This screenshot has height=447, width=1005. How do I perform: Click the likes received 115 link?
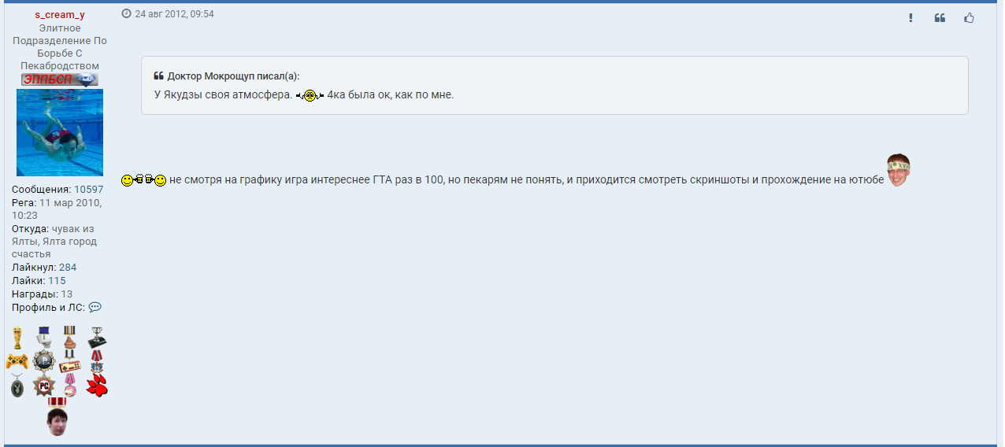(x=57, y=281)
